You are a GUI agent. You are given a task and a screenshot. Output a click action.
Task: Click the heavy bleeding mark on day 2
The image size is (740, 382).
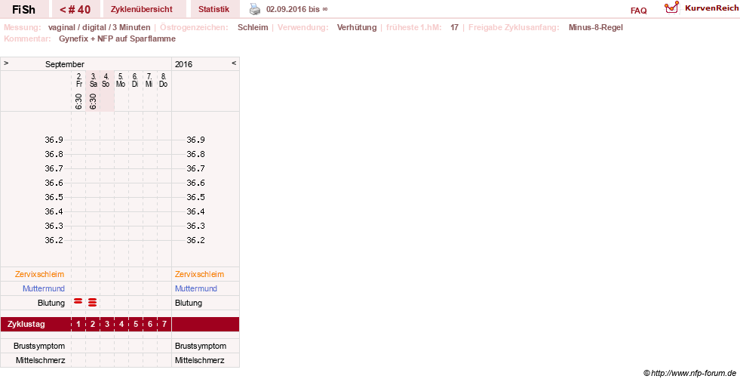93,302
